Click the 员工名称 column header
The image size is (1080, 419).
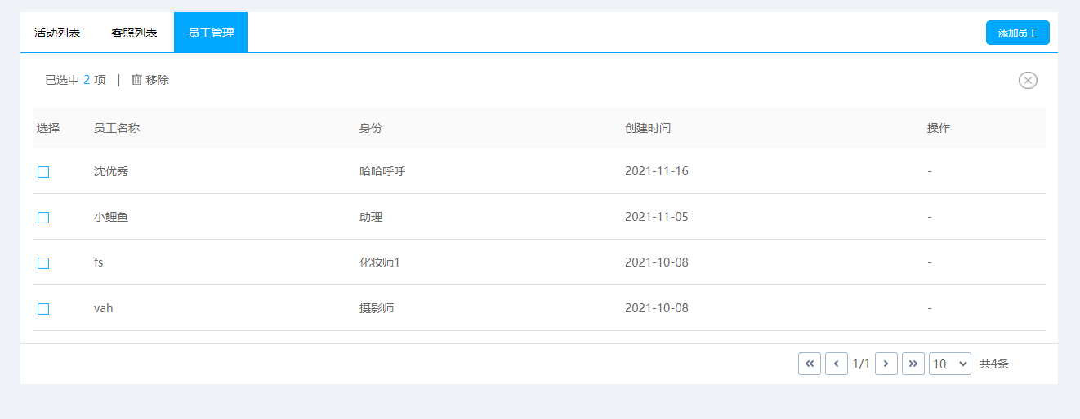tap(117, 128)
